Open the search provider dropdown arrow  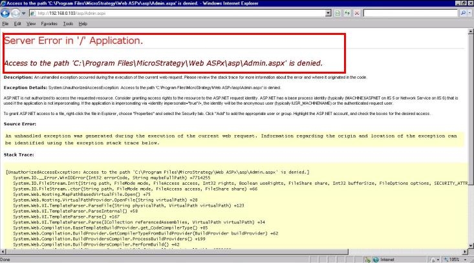[470, 13]
